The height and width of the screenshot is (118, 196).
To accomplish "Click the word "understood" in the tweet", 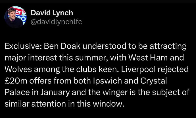I will (x=104, y=46).
